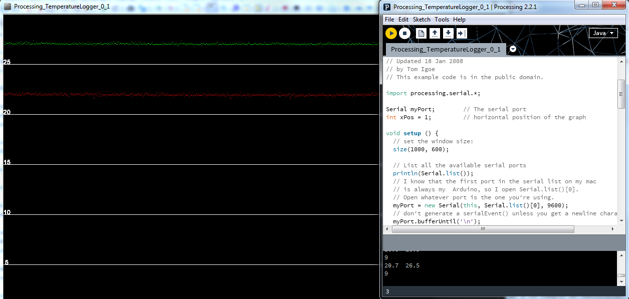This screenshot has width=629, height=299.
Task: Click the public domain comment line
Action: click(x=465, y=77)
